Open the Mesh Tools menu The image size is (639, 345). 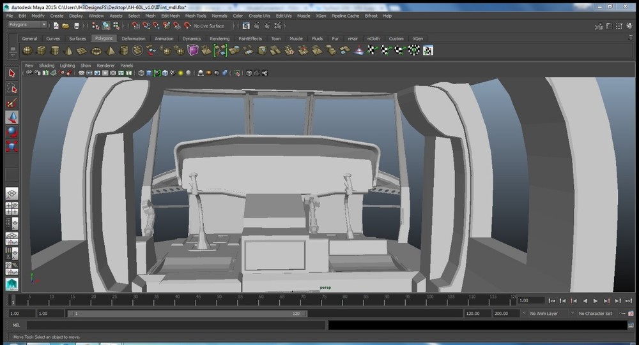click(x=196, y=15)
